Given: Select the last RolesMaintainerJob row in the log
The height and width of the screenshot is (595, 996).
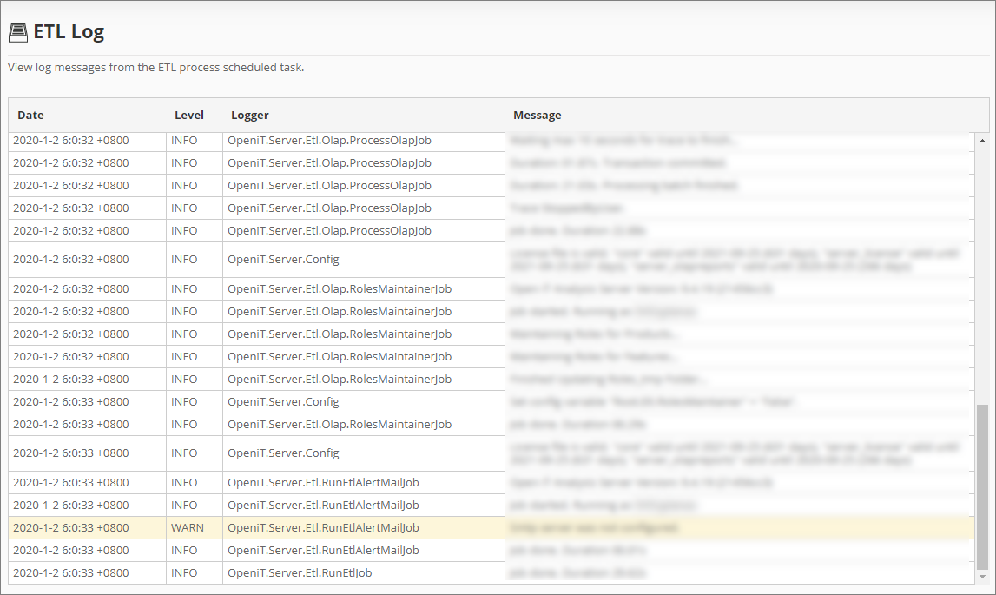Looking at the screenshot, I should [340, 424].
